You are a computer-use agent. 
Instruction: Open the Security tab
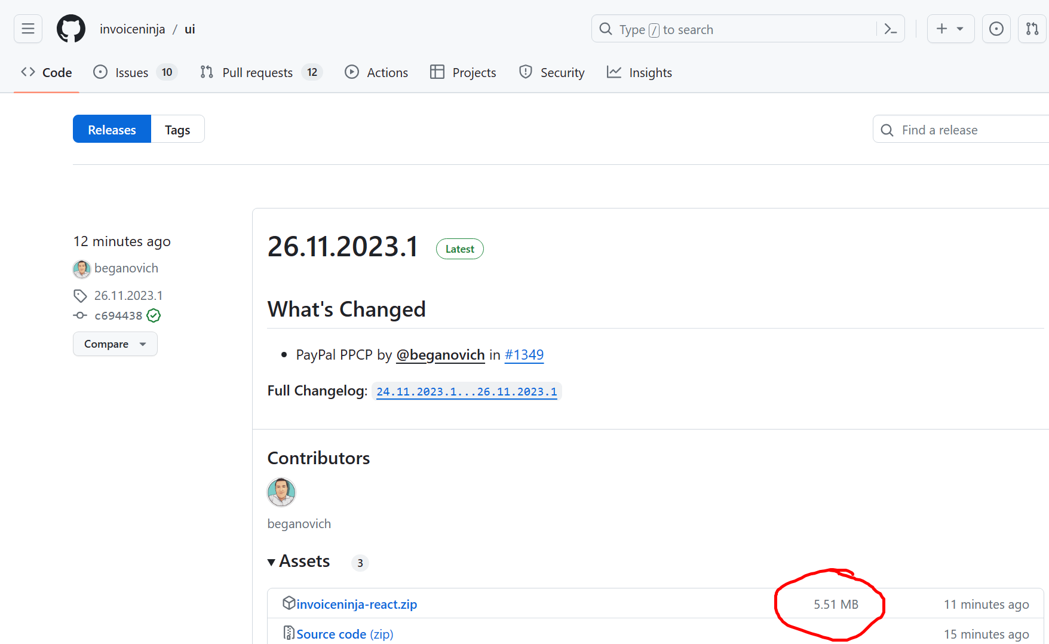[552, 73]
